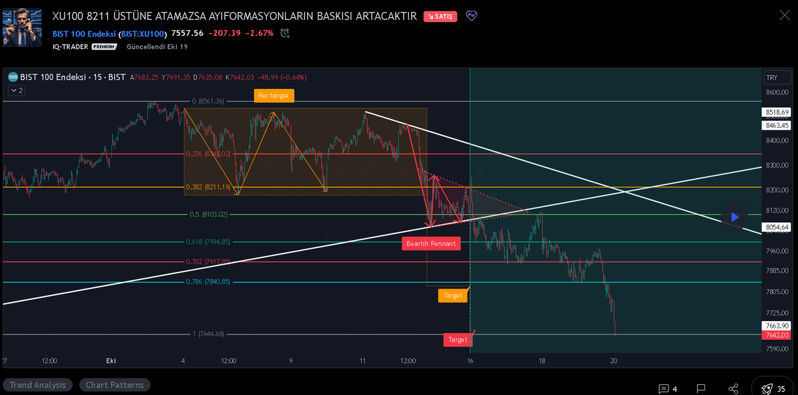Click the 0.786 (7840.85) Fibonacci label

[208, 282]
